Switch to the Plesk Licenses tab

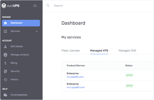pos(70,51)
